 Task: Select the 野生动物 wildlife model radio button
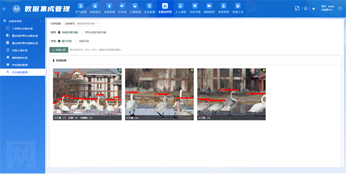[x=83, y=32]
